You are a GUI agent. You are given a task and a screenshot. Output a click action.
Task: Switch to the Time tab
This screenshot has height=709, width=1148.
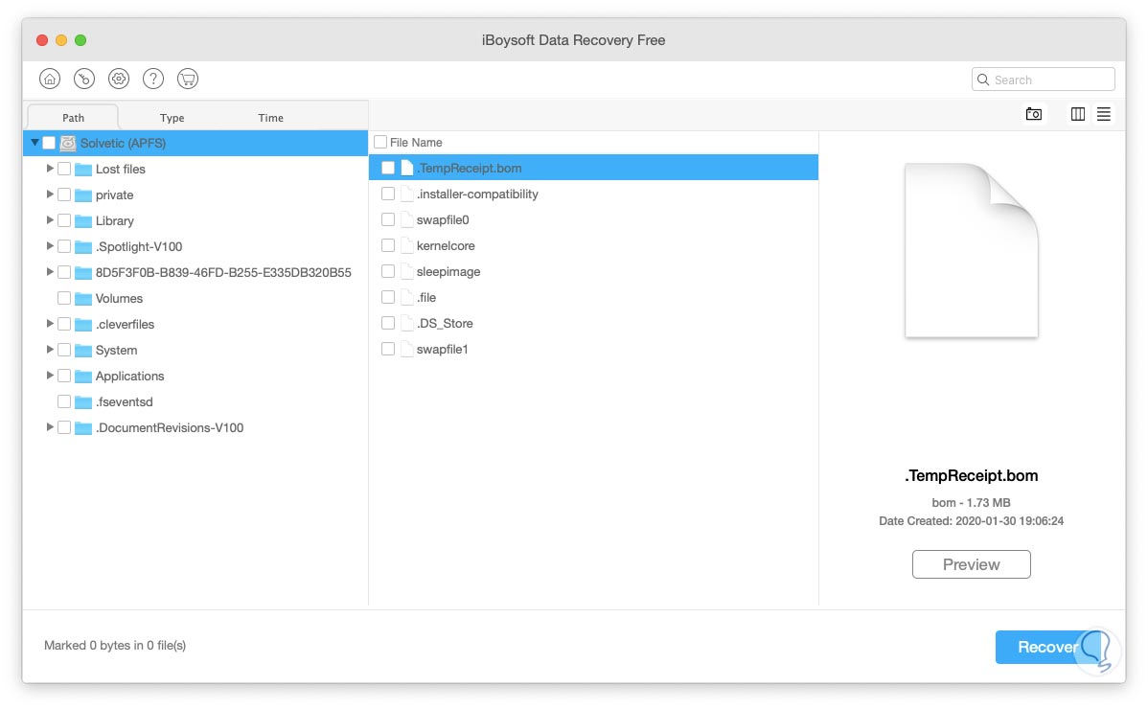[x=270, y=117]
